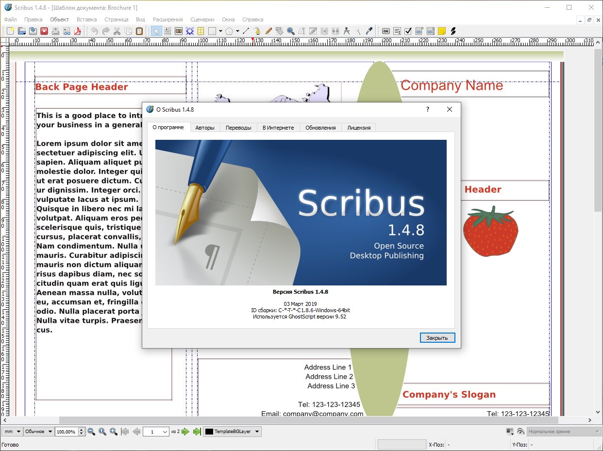Click the zoom percentage input field

(66, 432)
